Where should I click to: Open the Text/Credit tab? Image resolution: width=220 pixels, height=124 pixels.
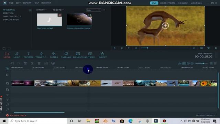(29, 55)
